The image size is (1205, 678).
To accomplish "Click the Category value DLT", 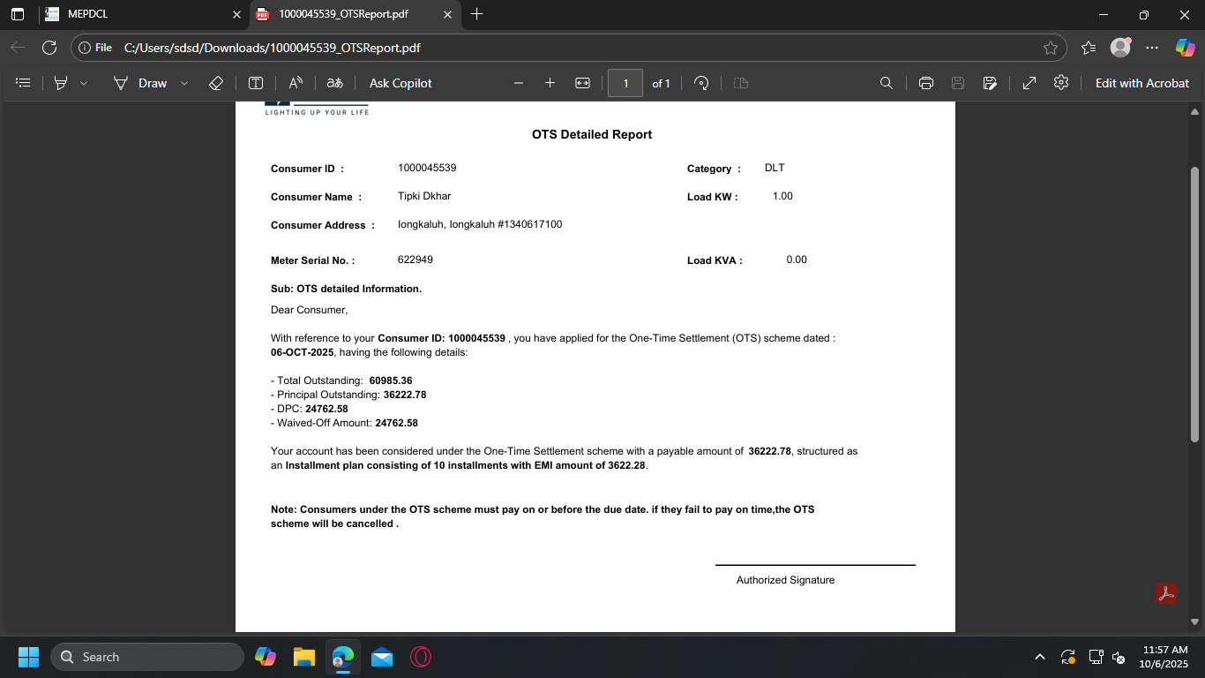I will tap(775, 168).
